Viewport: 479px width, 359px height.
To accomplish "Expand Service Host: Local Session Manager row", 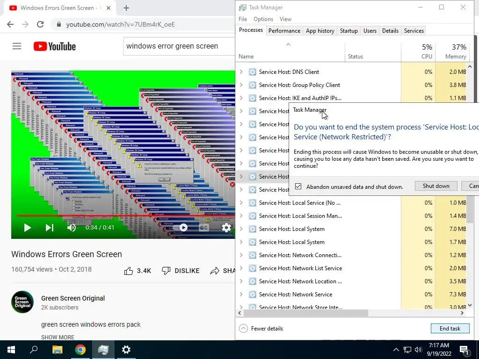I will coord(241,216).
